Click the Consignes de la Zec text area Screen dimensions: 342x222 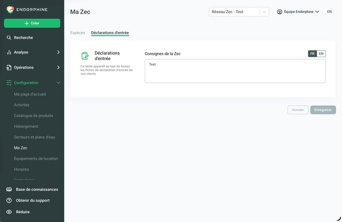[x=235, y=71]
